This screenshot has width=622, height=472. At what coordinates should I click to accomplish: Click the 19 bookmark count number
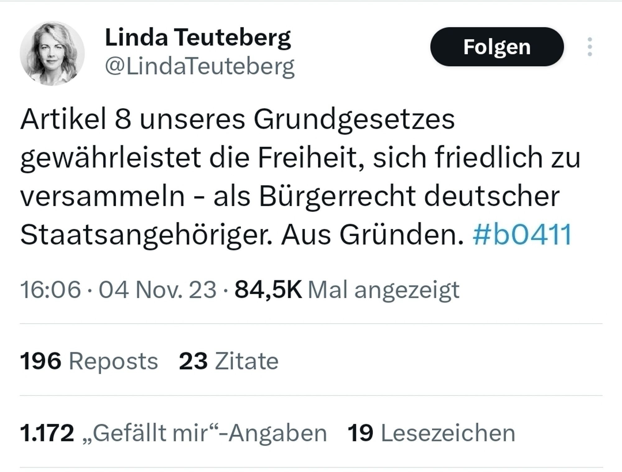(360, 433)
